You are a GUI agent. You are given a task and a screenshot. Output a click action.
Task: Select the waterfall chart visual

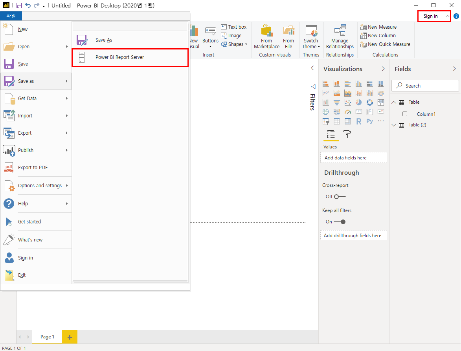(326, 102)
